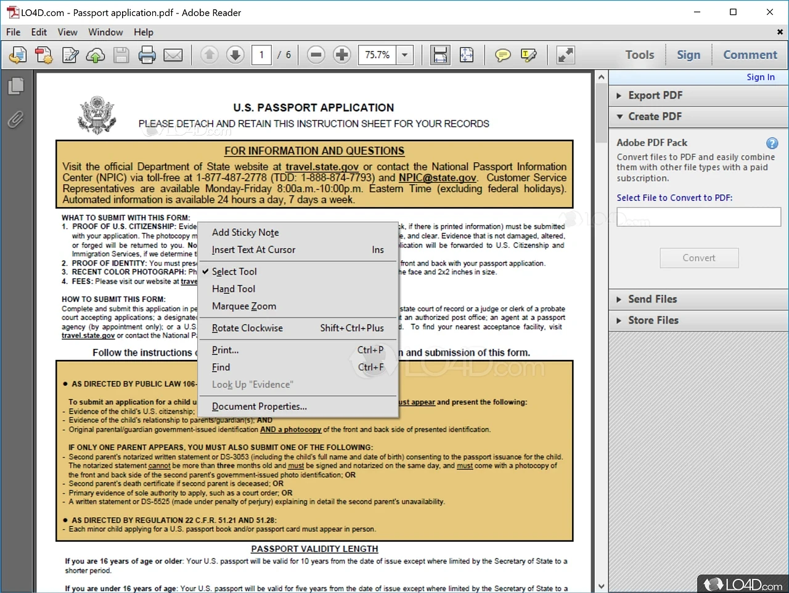Viewport: 789px width, 593px height.
Task: Add a sticky note comment icon
Action: tap(503, 55)
